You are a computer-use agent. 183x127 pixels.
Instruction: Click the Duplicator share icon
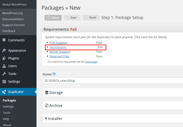[x=4, y=92]
